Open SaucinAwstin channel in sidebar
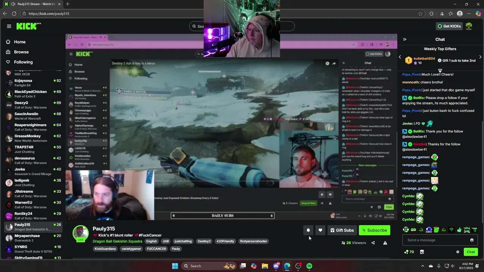The width and height of the screenshot is (484, 272). [x=33, y=116]
